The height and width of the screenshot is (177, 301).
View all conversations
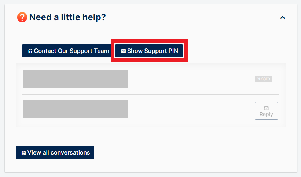tap(55, 152)
